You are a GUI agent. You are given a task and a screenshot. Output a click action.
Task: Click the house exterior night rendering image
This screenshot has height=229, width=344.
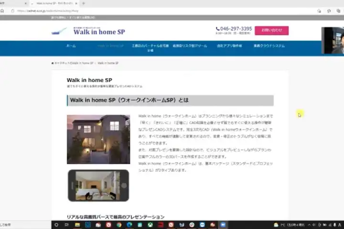(98, 139)
